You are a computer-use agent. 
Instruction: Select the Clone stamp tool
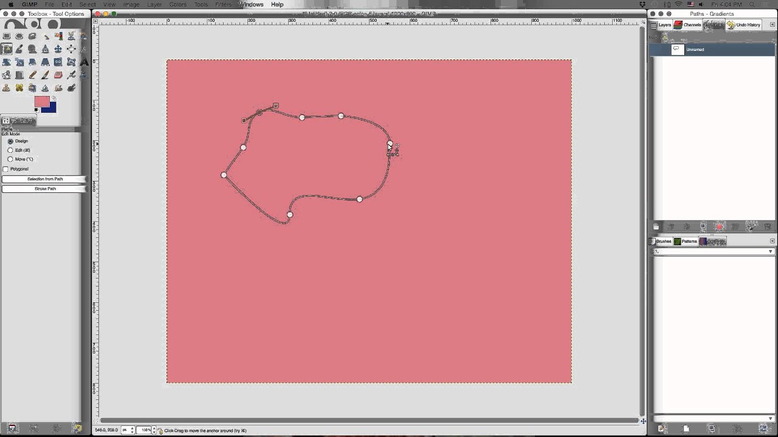(x=7, y=88)
